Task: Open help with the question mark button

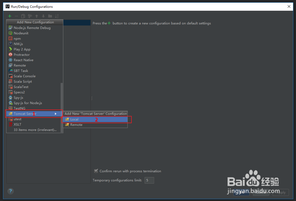Action: click(x=11, y=191)
